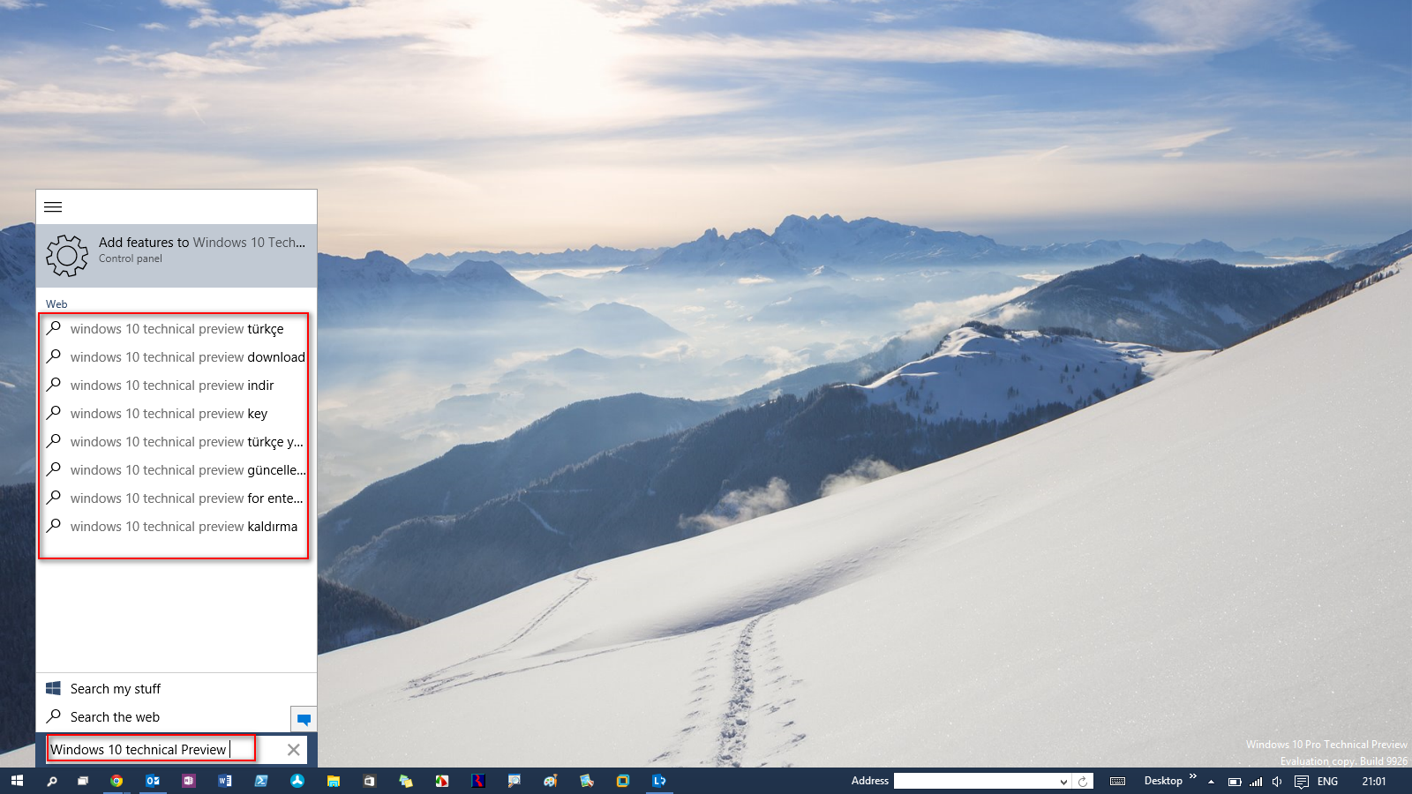Open PowerShell from the taskbar

click(x=261, y=781)
